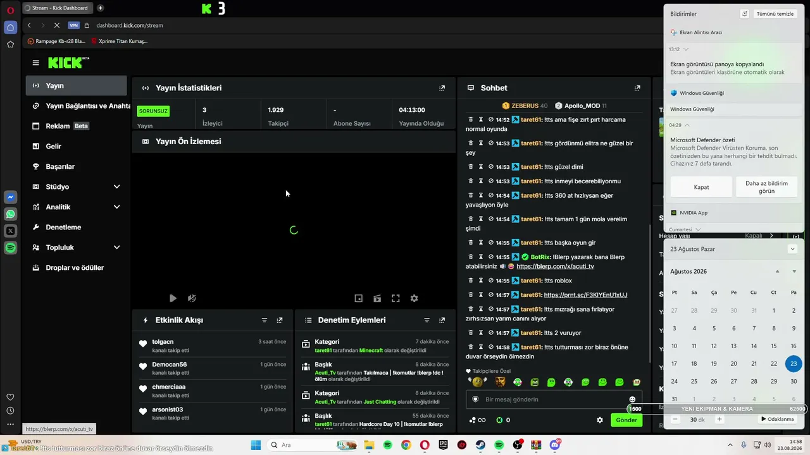Open Spotify in the Opera sidebar
This screenshot has width=810, height=455.
[x=10, y=248]
